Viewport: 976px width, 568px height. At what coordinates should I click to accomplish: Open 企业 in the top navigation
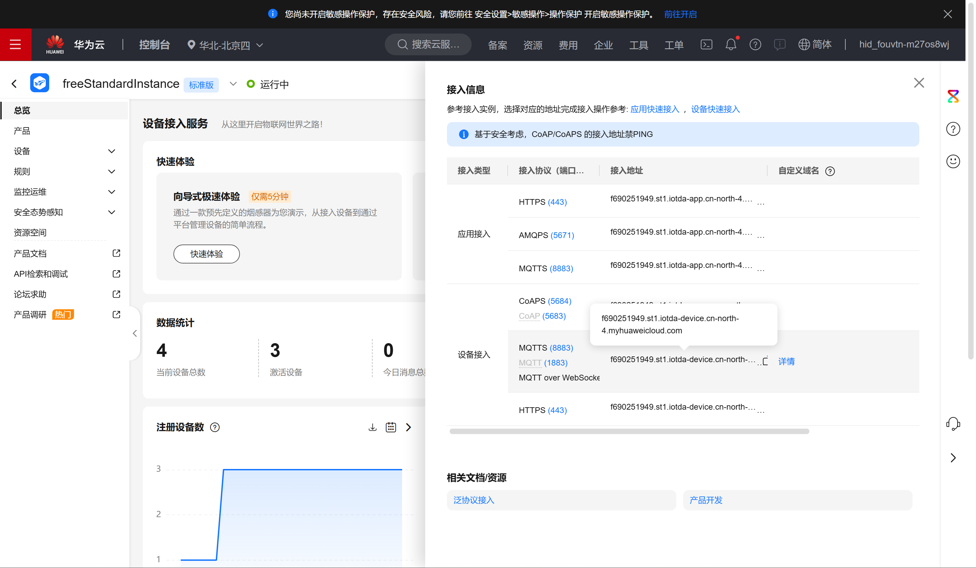pyautogui.click(x=603, y=45)
